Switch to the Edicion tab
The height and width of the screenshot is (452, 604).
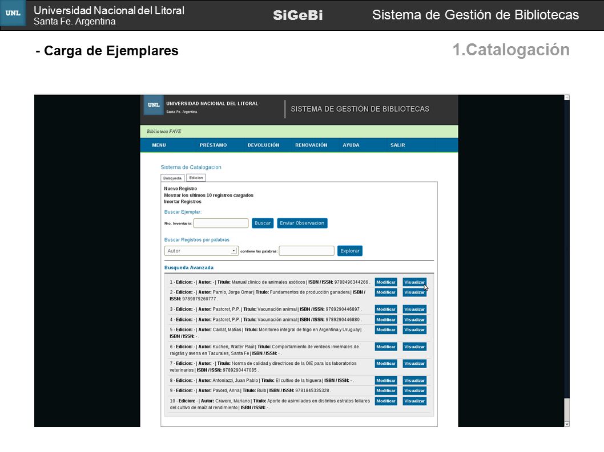pyautogui.click(x=196, y=178)
